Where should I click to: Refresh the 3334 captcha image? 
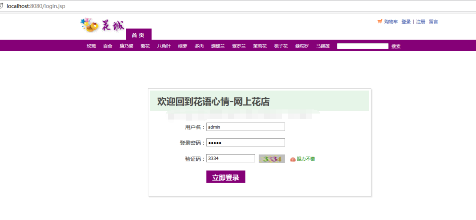pyautogui.click(x=272, y=159)
